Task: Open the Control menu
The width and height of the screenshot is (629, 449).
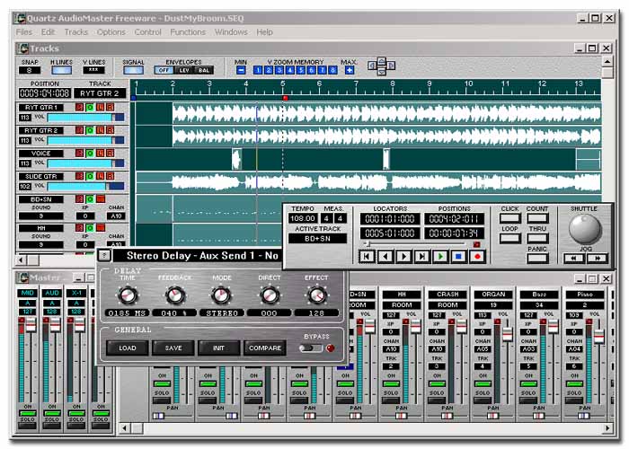Action: coord(147,32)
